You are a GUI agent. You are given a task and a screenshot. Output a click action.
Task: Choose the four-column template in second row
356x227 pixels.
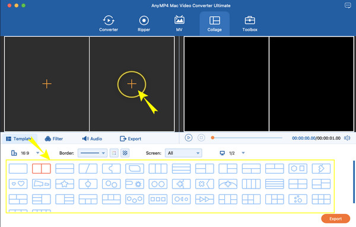tap(251, 184)
